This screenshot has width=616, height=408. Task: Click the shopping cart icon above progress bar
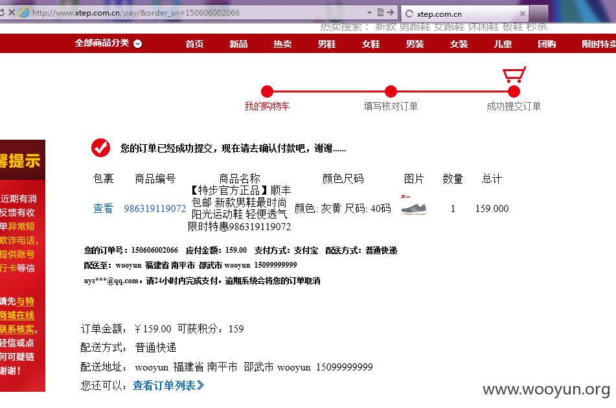[514, 74]
